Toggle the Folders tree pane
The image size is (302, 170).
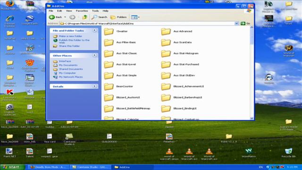tap(118, 17)
